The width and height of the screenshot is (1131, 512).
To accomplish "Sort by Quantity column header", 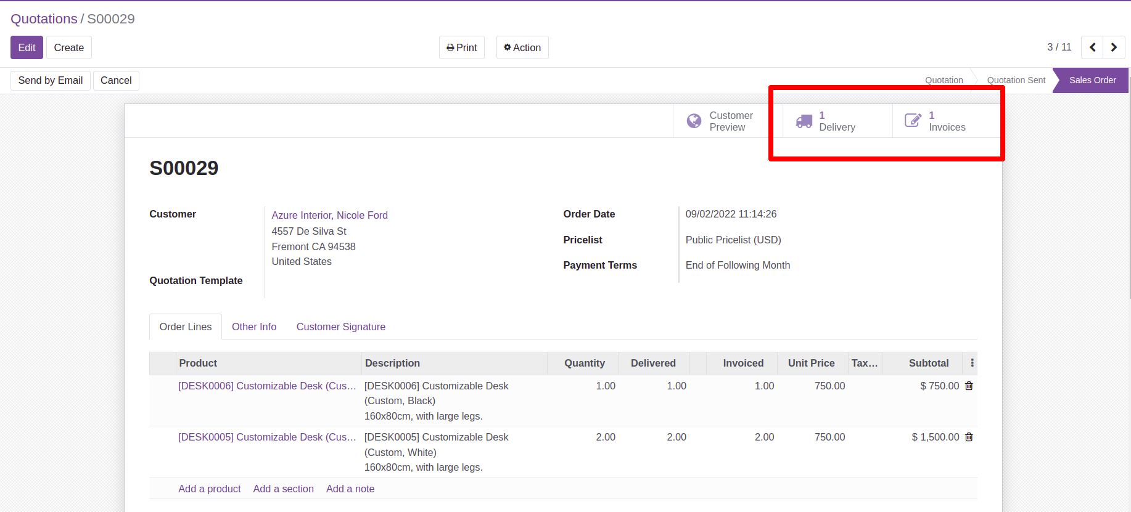I will coord(583,363).
